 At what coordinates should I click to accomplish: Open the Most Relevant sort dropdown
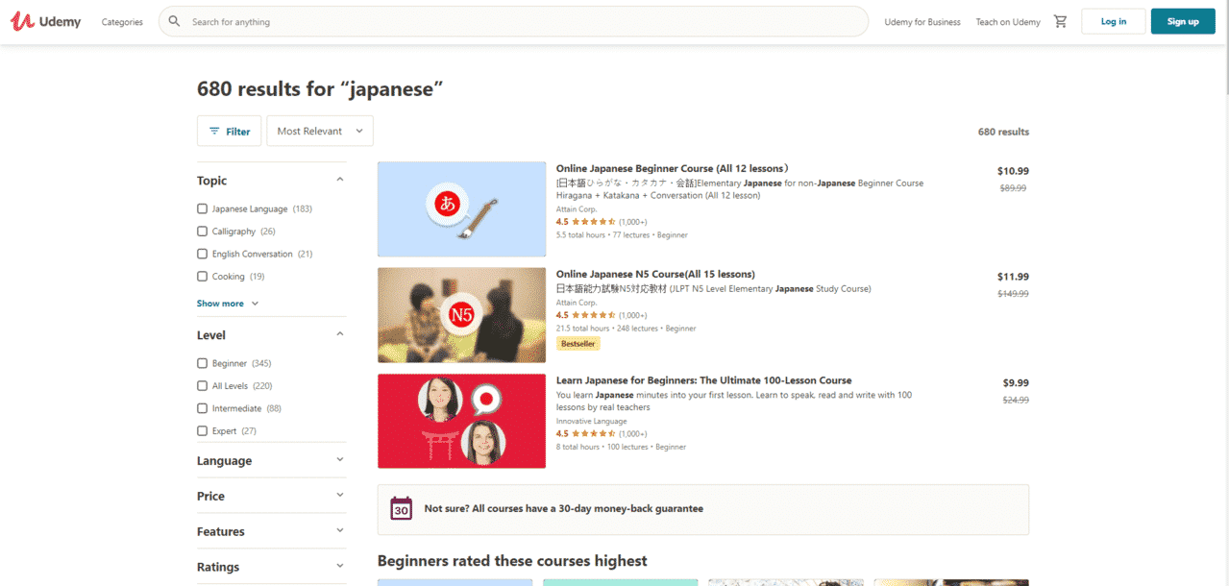[320, 131]
